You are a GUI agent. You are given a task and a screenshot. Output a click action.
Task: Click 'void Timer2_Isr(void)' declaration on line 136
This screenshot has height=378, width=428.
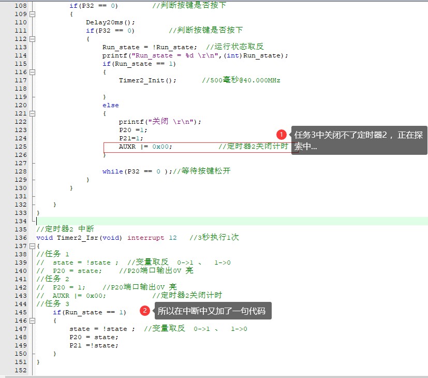79,238
